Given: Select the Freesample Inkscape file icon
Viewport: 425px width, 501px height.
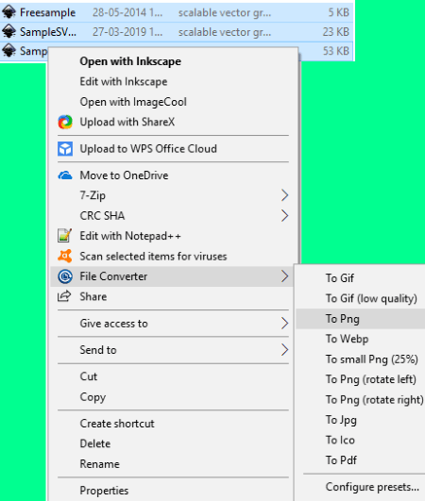Looking at the screenshot, I should 8,12.
